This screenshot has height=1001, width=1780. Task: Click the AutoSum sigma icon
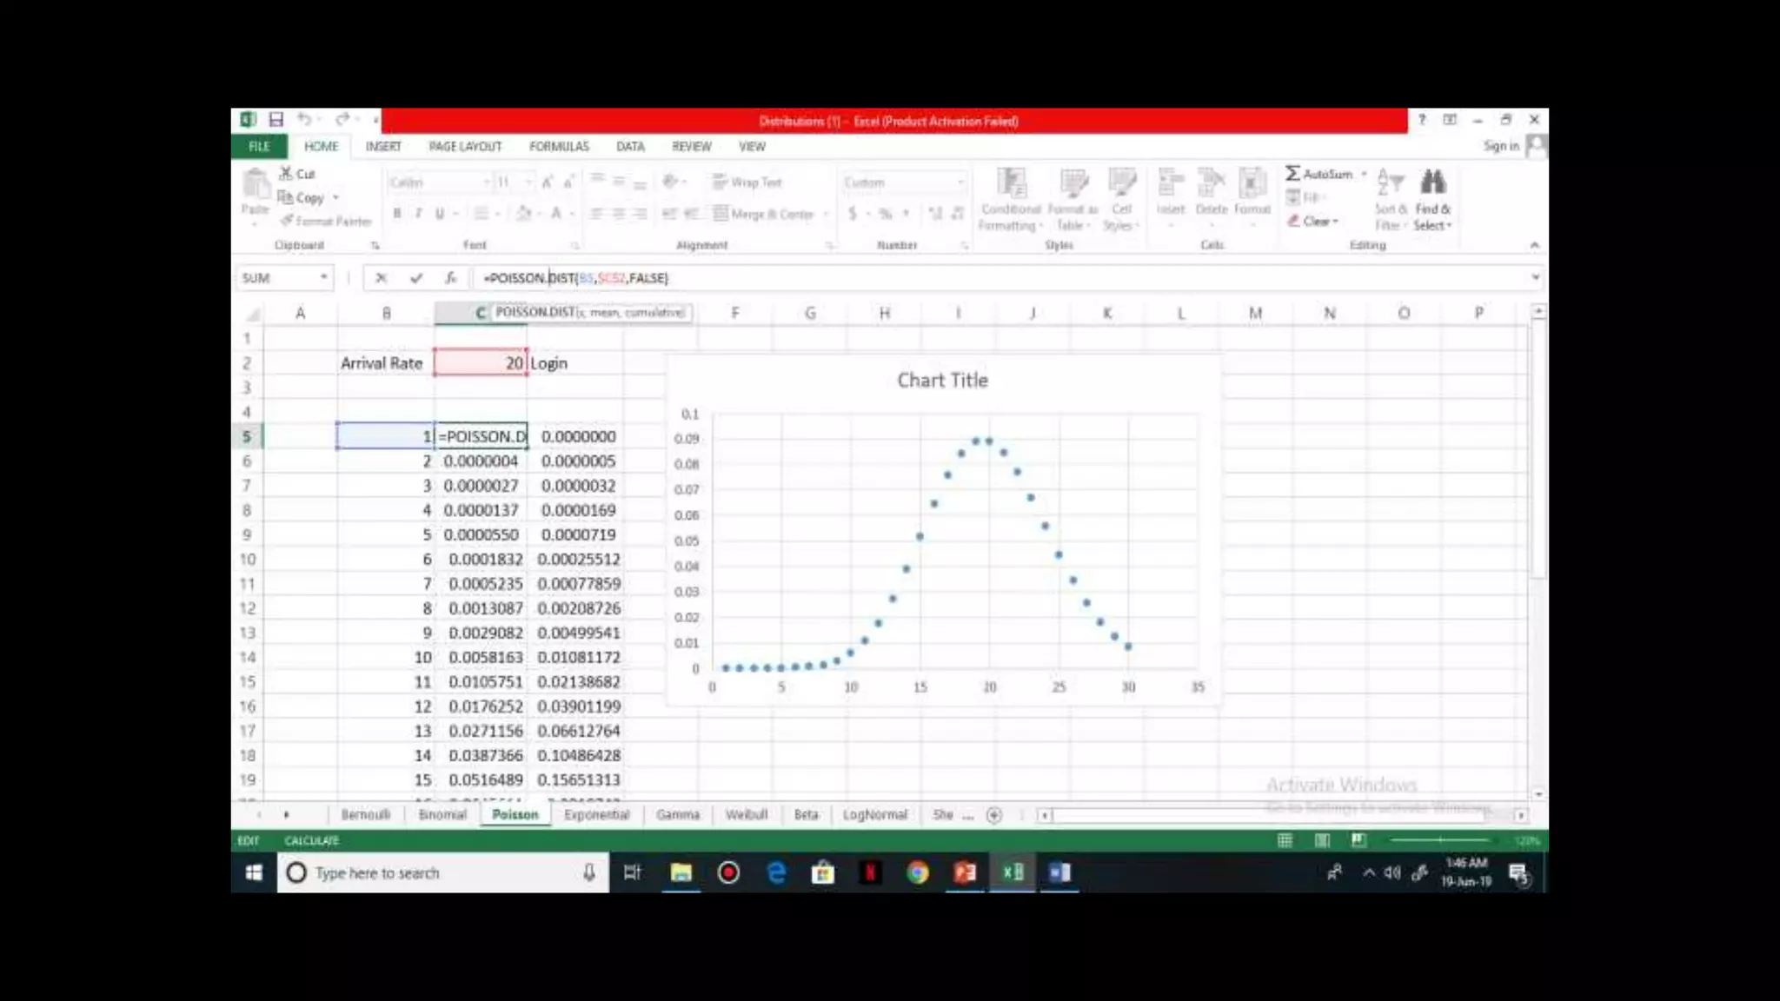click(1293, 174)
